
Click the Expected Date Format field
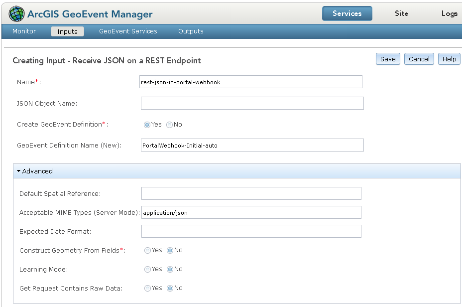(x=251, y=231)
